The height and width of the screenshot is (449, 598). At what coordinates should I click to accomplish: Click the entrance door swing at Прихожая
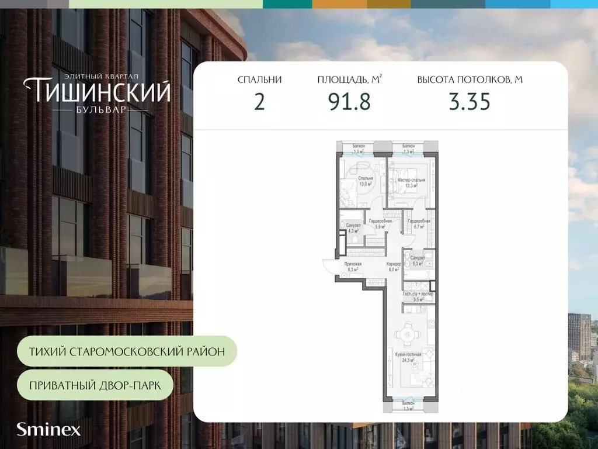coord(329,267)
